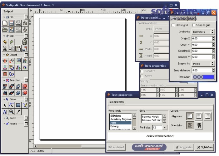Open Text properties icon in Object section
The image size is (219, 156).
[x=25, y=61]
